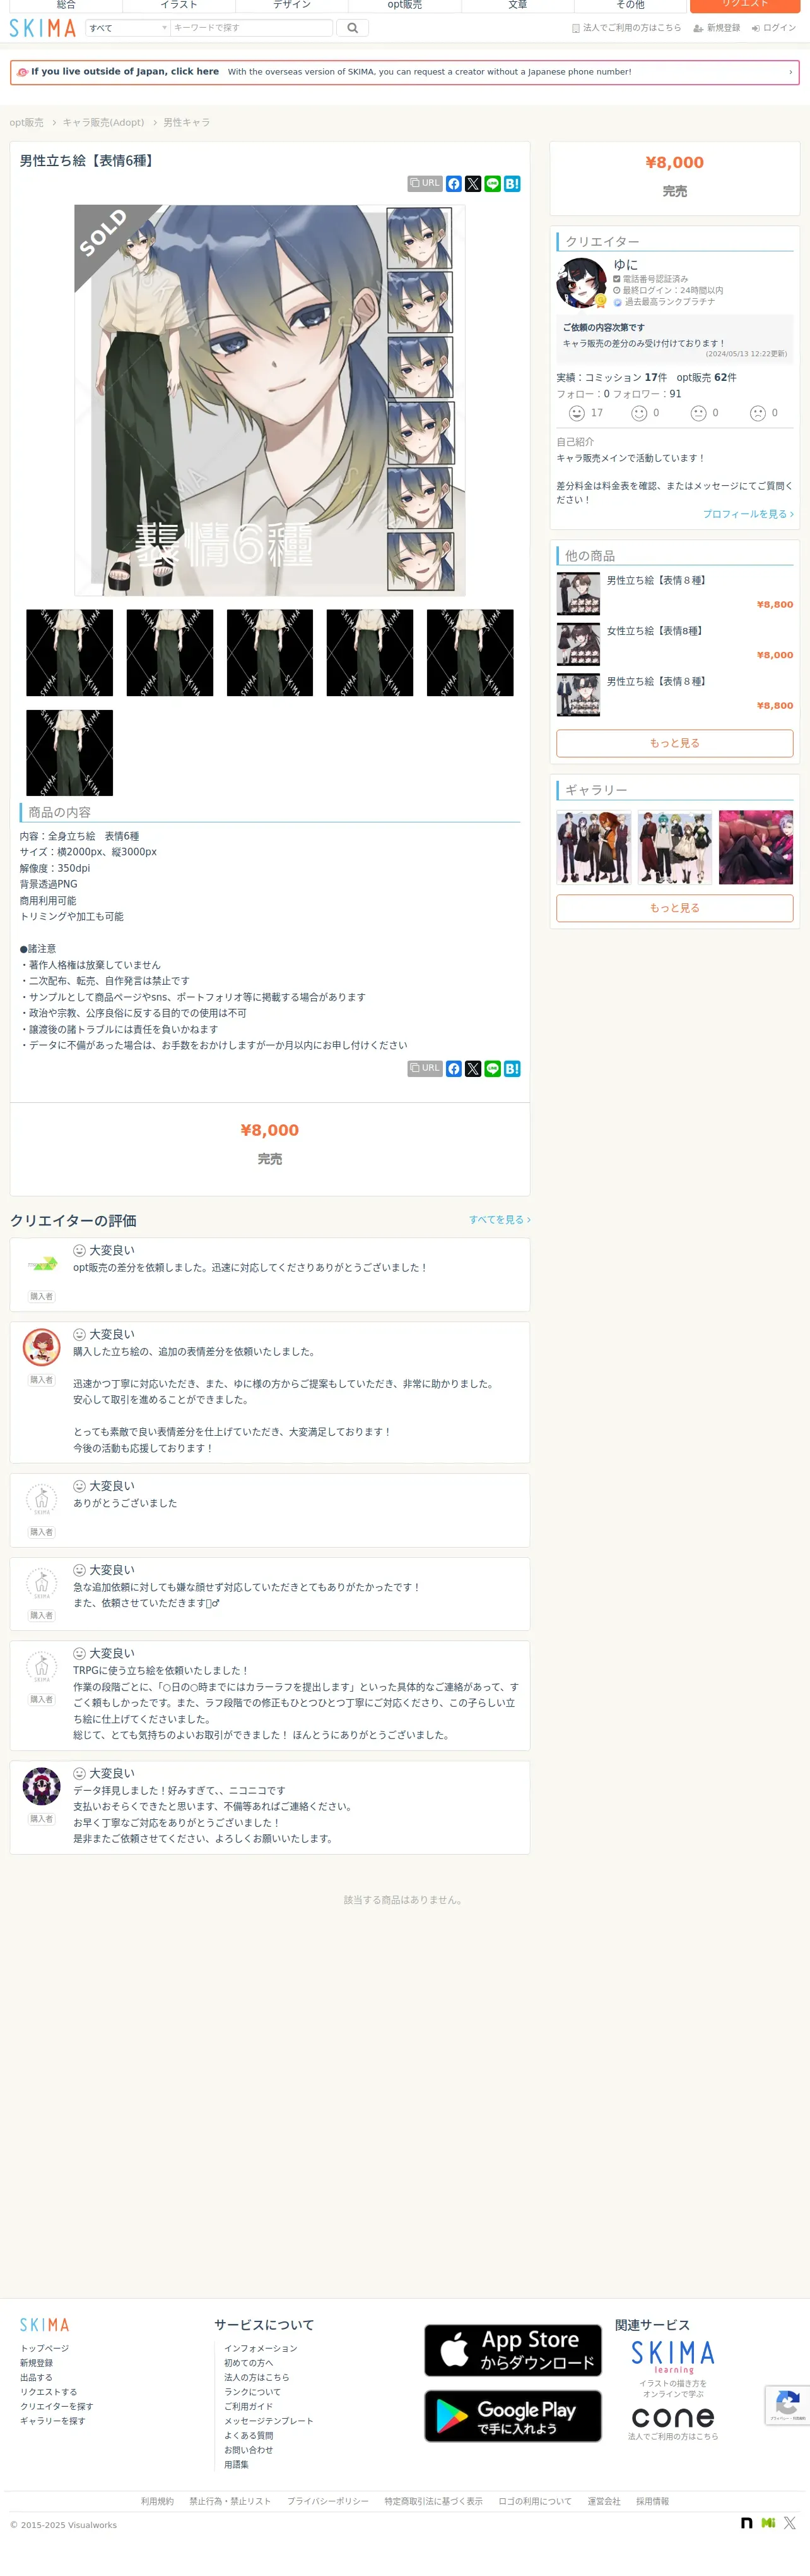
Task: Click the App Store download badge
Action: (x=512, y=2350)
